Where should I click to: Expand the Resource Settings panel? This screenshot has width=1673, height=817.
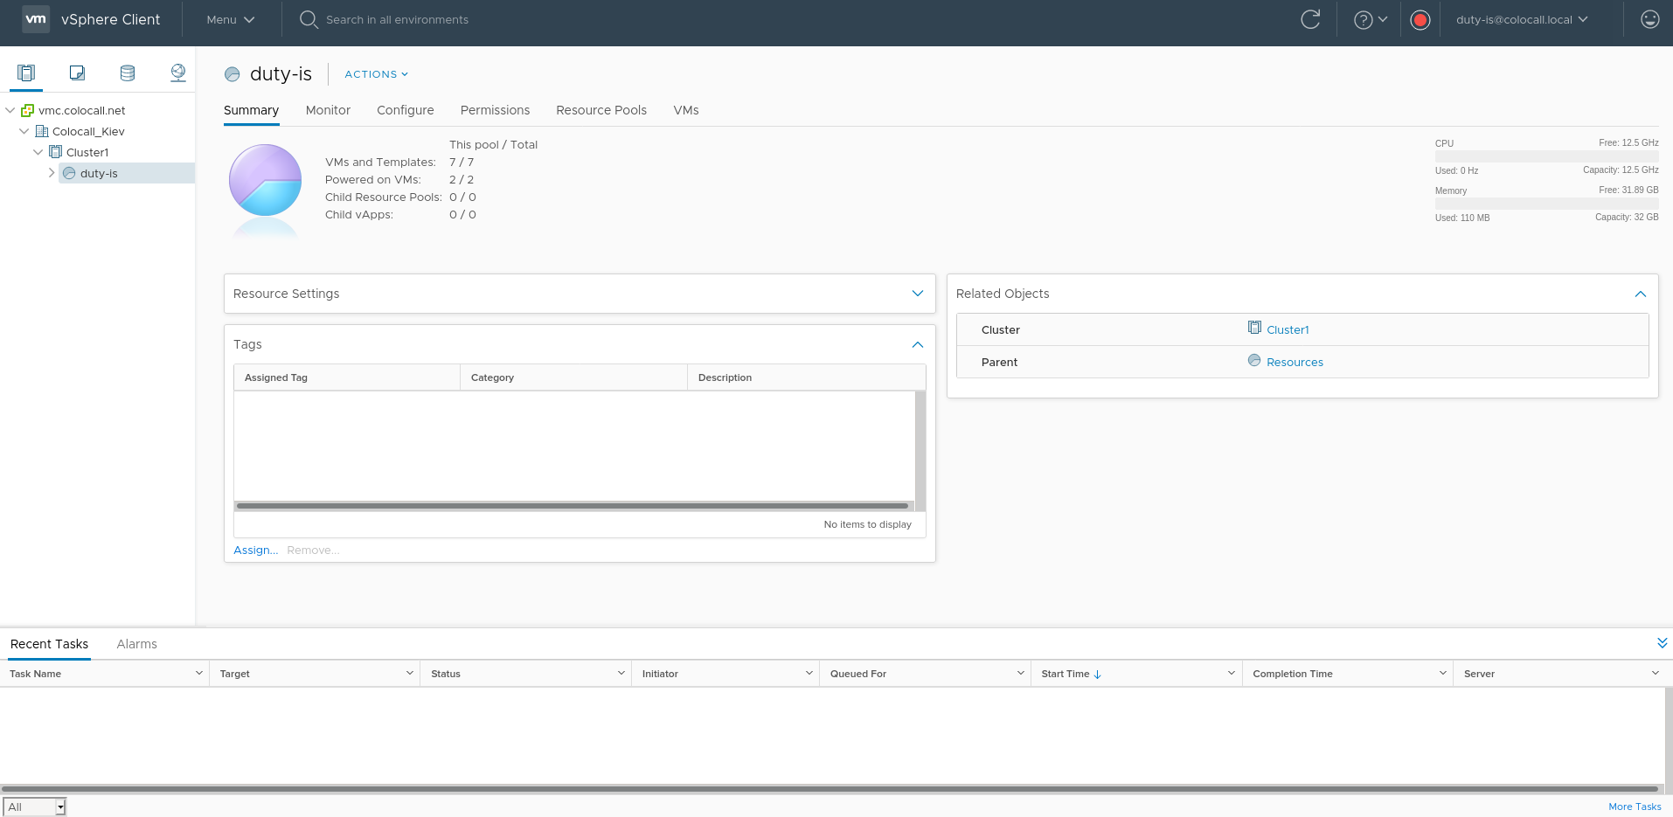[917, 294]
